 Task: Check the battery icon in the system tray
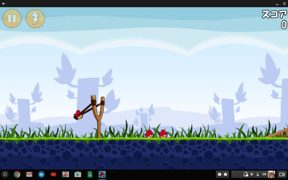(258, 174)
